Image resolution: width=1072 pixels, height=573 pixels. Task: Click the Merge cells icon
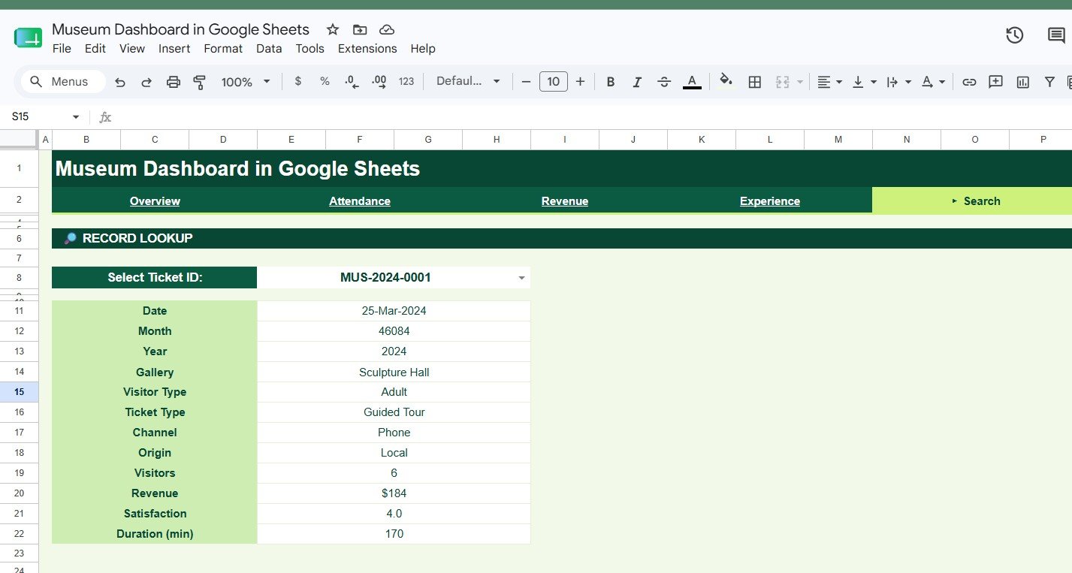click(x=782, y=82)
